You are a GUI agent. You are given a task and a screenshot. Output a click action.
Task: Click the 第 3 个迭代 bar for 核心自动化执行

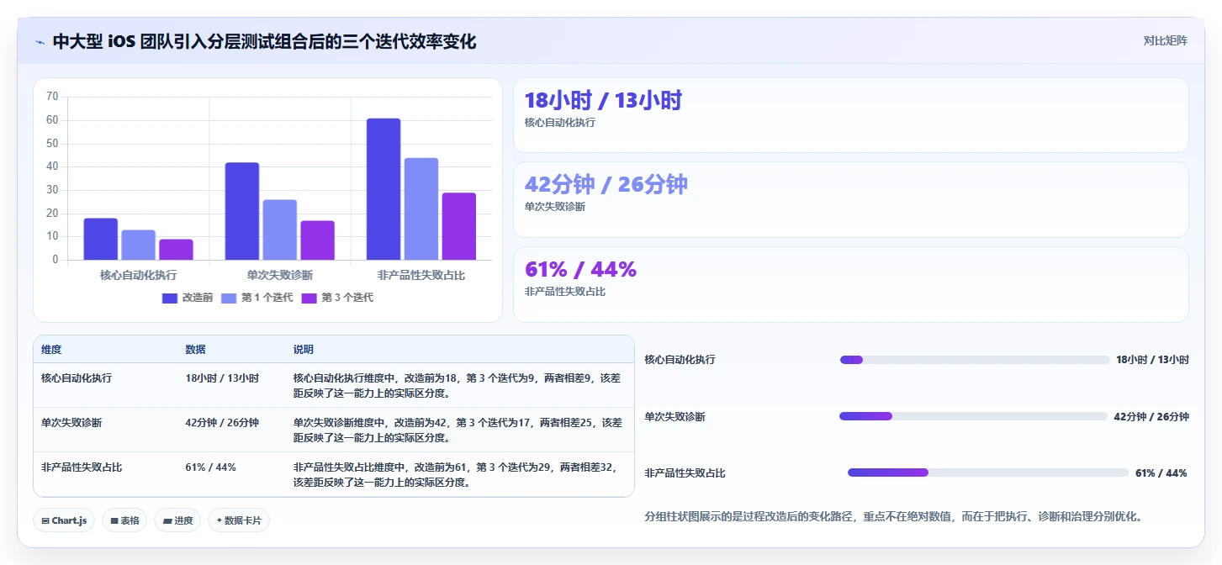[177, 250]
